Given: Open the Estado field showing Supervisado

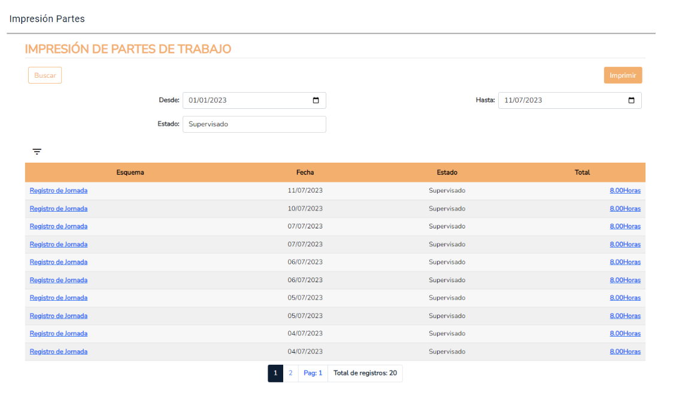Looking at the screenshot, I should (254, 124).
